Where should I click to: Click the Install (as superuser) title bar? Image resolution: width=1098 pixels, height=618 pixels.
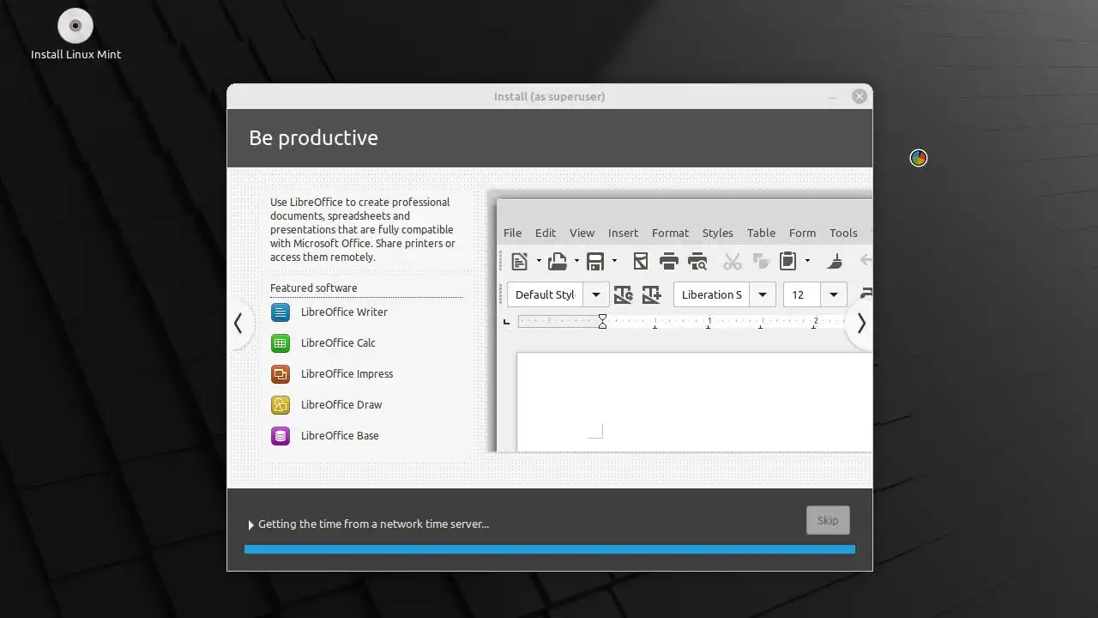pos(549,97)
